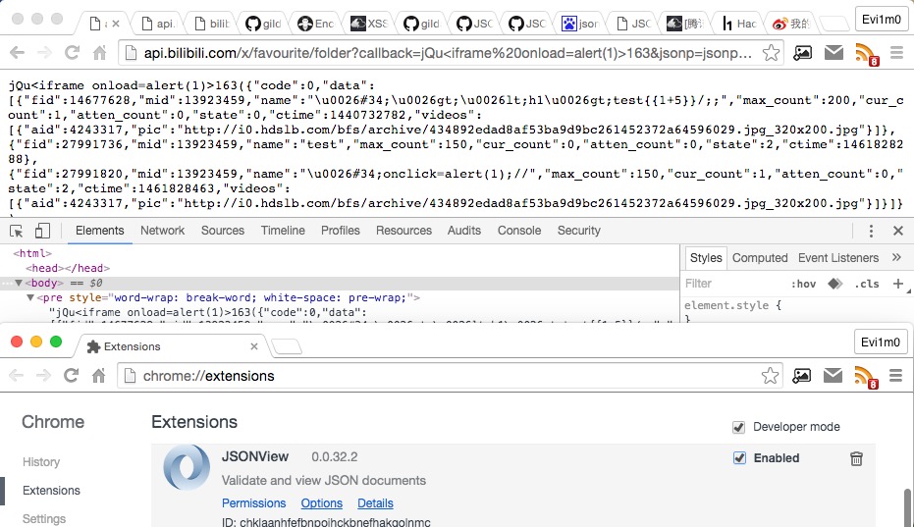Bookmark the bilibili API page with star
Image resolution: width=914 pixels, height=527 pixels.
pos(771,53)
